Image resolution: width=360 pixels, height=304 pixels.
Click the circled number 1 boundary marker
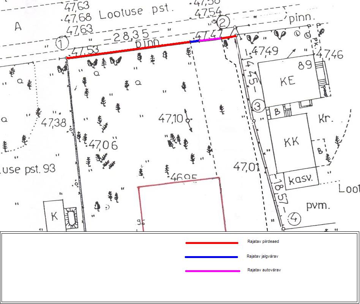pyautogui.click(x=62, y=43)
